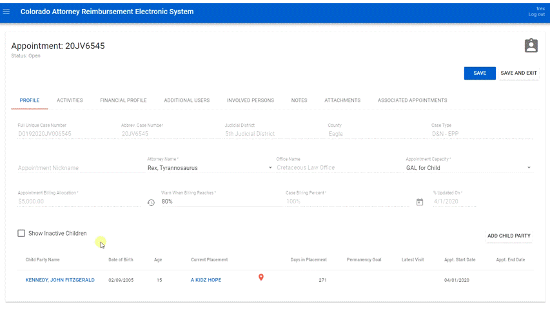Click Save and Exit
This screenshot has height=309, width=550.
(519, 73)
